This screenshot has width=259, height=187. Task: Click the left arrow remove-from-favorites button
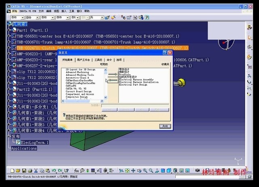point(113,80)
